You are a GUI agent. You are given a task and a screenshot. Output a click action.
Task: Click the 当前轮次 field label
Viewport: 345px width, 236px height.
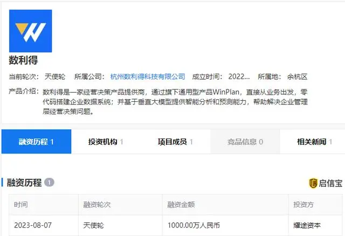click(24, 77)
